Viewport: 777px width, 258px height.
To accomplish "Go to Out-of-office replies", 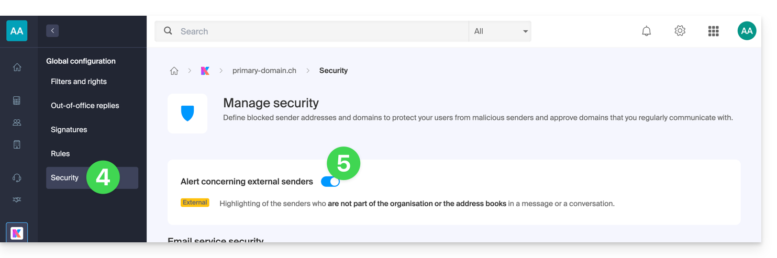I will (x=85, y=106).
